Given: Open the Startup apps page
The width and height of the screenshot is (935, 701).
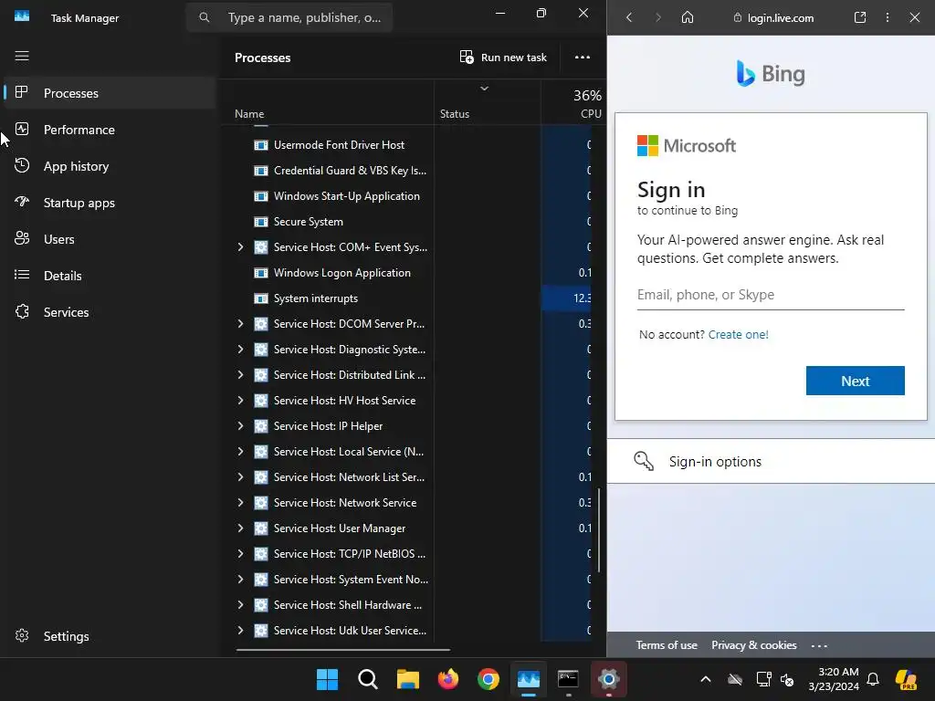Looking at the screenshot, I should tap(110, 203).
